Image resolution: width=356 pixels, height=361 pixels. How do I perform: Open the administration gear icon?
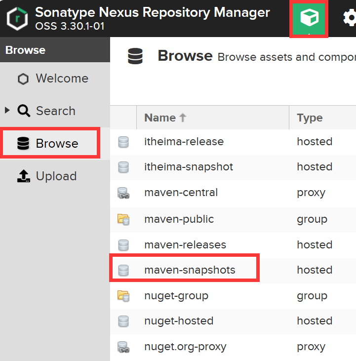(350, 18)
